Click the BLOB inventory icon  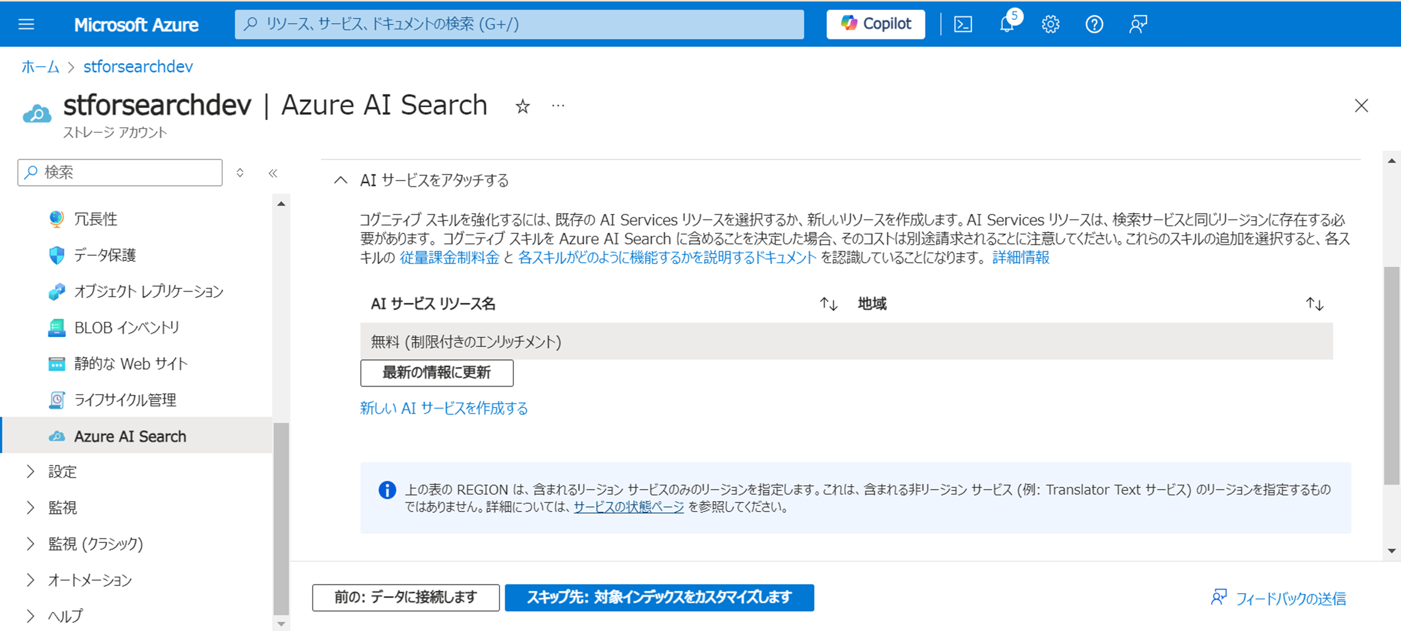[x=57, y=327]
